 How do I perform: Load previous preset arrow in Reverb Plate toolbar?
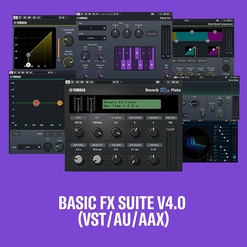(114, 82)
